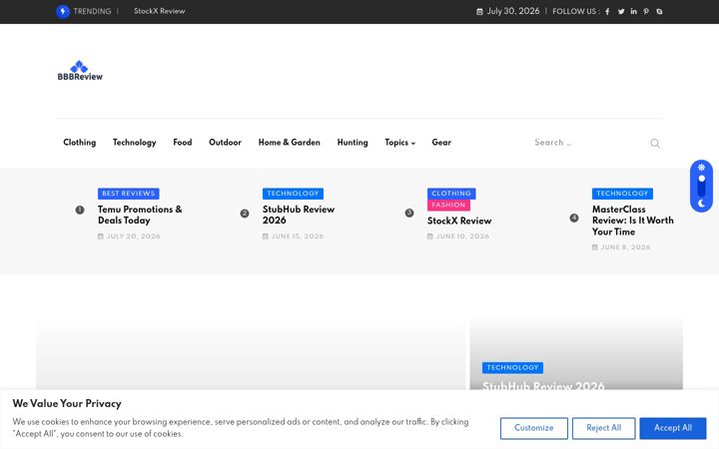Screen dimensions: 719x449
Task: Toggle the light/dark mode switch
Action: coord(701,186)
